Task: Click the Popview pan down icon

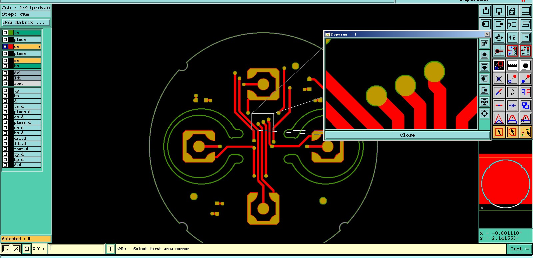Action: click(x=485, y=67)
